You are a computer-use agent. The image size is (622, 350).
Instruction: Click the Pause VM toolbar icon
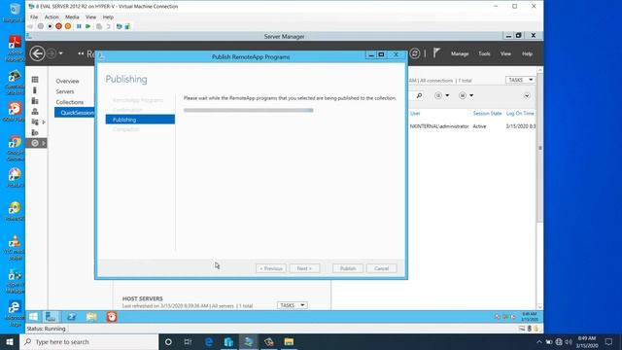79,26
